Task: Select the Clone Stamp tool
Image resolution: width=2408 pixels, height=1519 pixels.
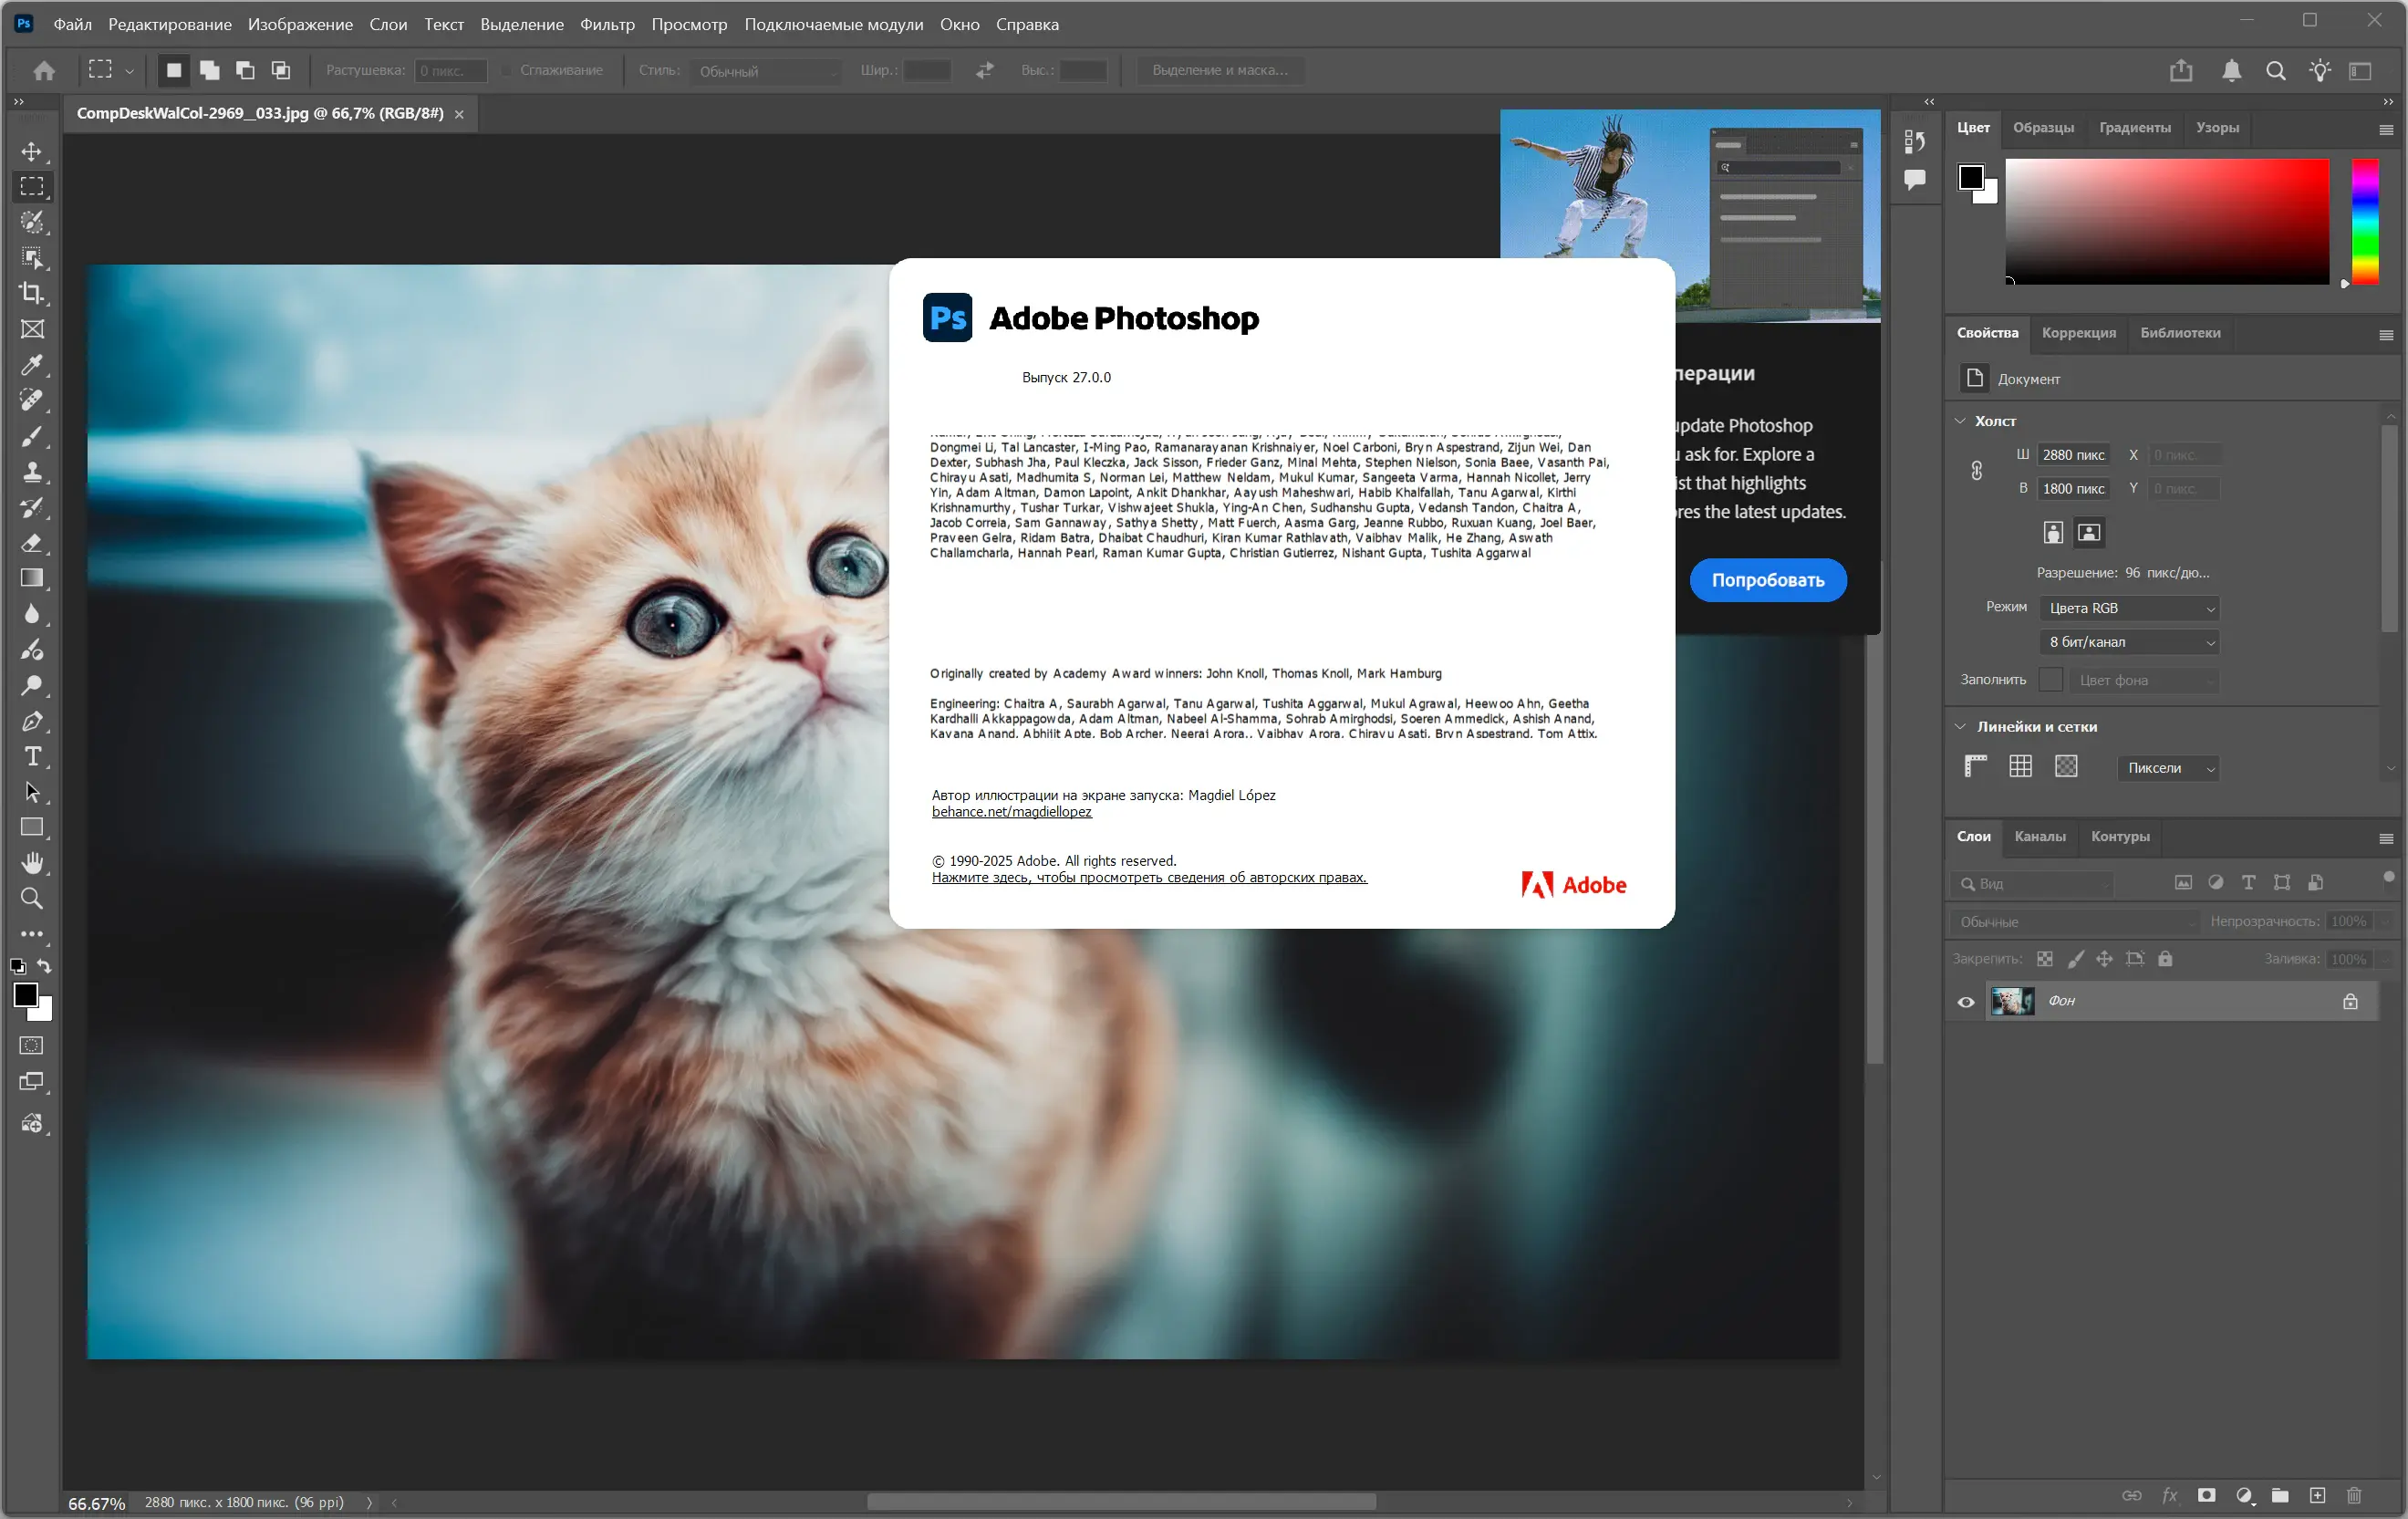Action: coord(32,472)
